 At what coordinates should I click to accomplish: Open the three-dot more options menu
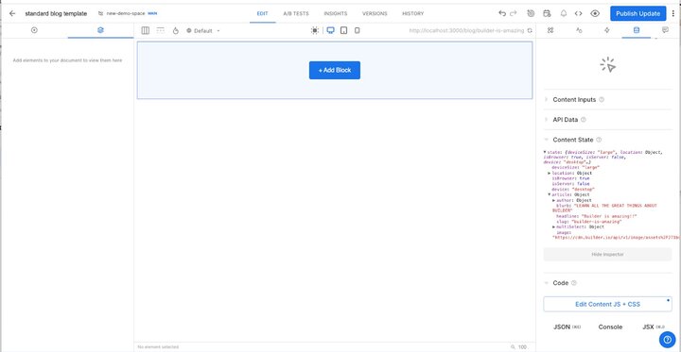[x=673, y=13]
